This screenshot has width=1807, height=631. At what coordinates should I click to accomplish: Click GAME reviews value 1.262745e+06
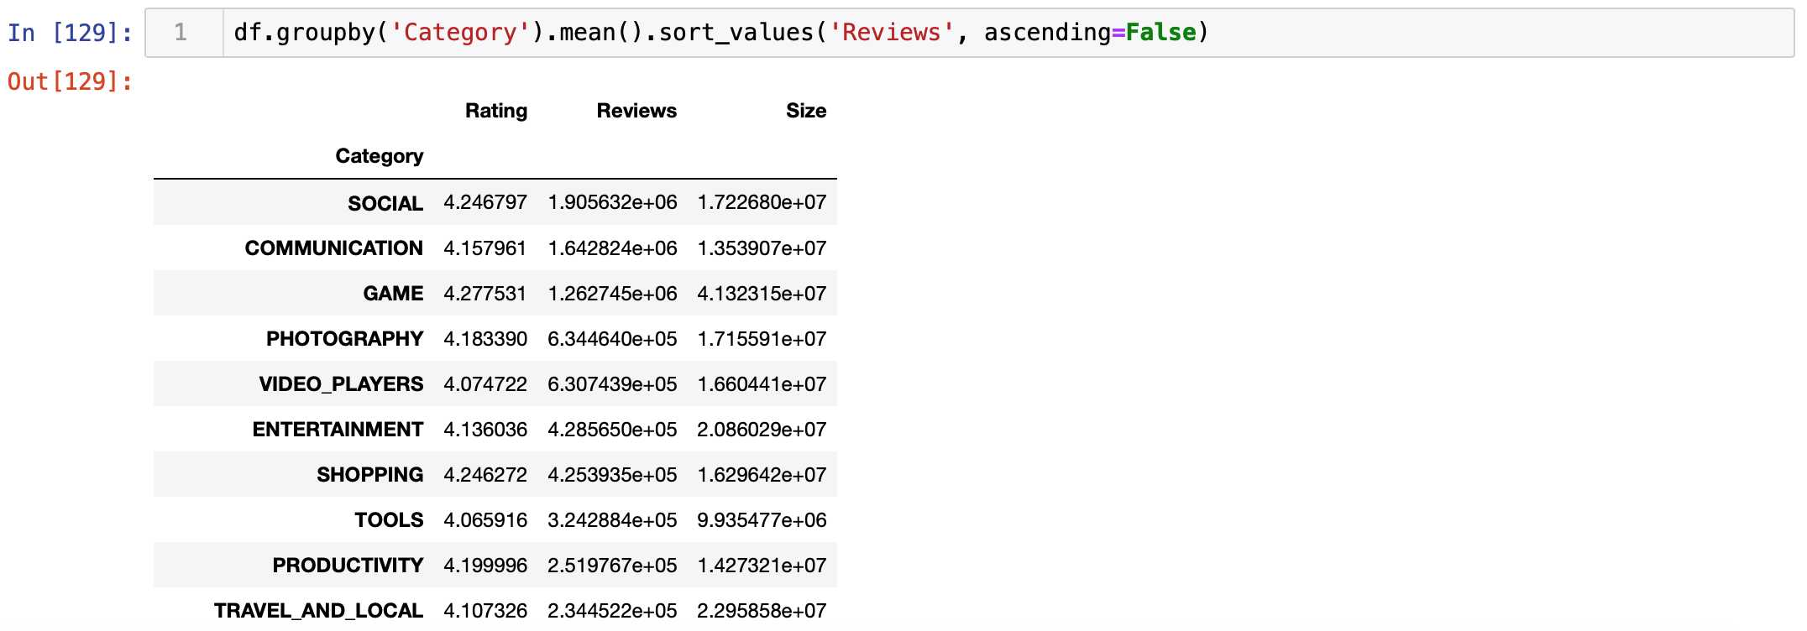pos(612,294)
